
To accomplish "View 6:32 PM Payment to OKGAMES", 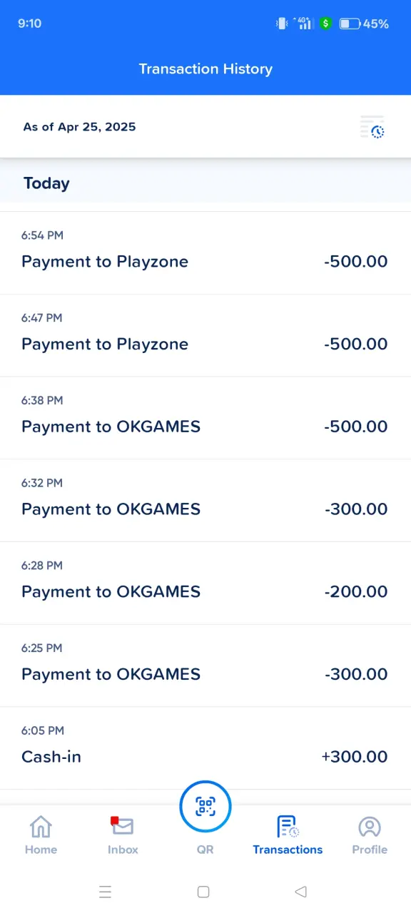I will click(205, 501).
